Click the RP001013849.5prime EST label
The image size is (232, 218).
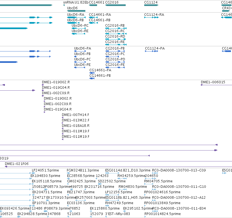tap(162, 203)
